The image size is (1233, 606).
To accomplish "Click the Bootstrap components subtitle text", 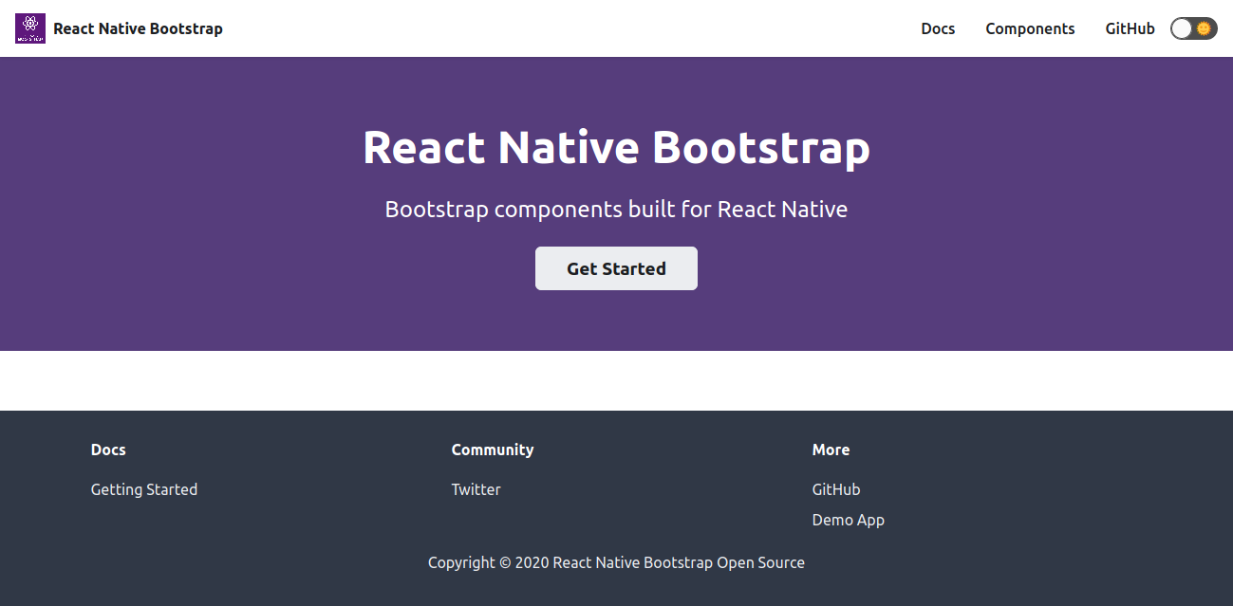I will tap(616, 209).
